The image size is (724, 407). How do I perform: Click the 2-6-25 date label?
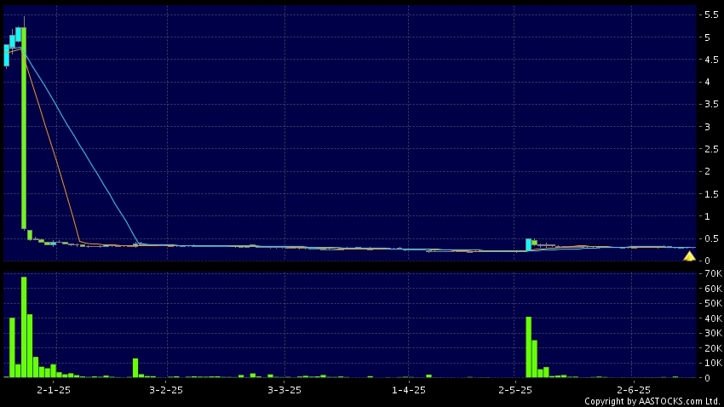click(634, 390)
